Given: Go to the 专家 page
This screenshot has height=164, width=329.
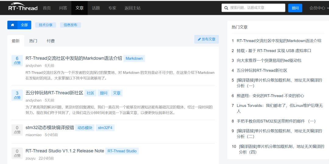Looking at the screenshot, I should click(112, 8).
